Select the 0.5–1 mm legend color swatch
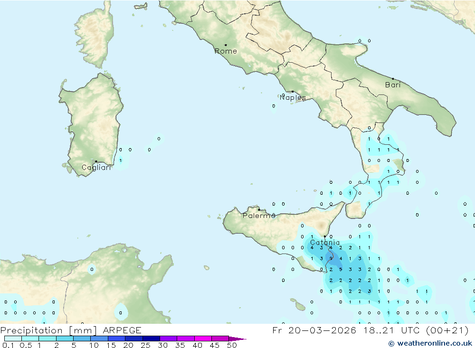The height and width of the screenshot is (348, 475). (x=30, y=339)
